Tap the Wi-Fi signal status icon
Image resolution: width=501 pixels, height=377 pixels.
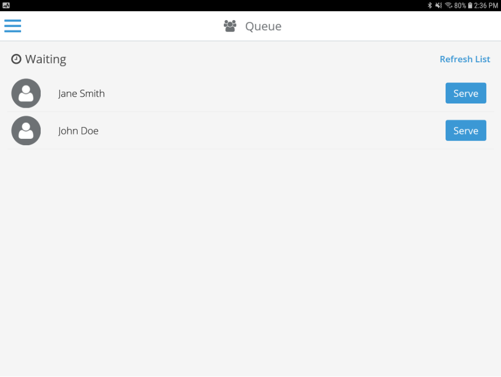pos(449,5)
